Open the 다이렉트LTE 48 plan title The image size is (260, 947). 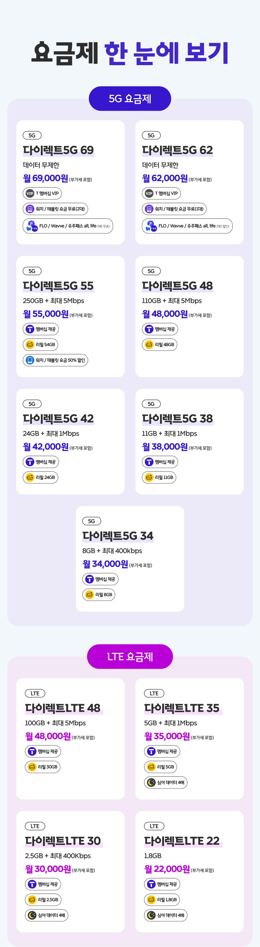63,708
